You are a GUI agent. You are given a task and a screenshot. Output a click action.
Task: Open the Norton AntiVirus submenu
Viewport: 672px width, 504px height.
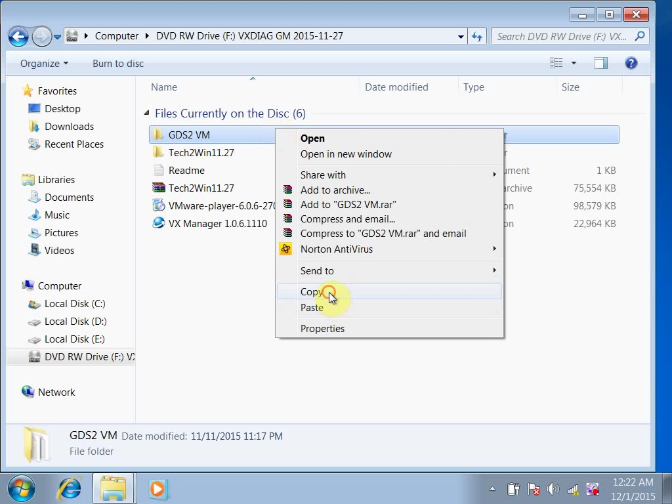pos(389,249)
